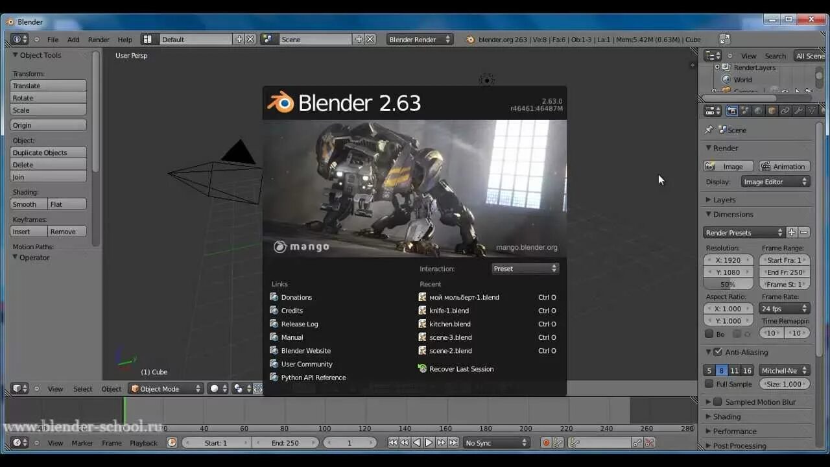Delete the Default screen layout with X
The height and width of the screenshot is (467, 830).
pyautogui.click(x=250, y=40)
